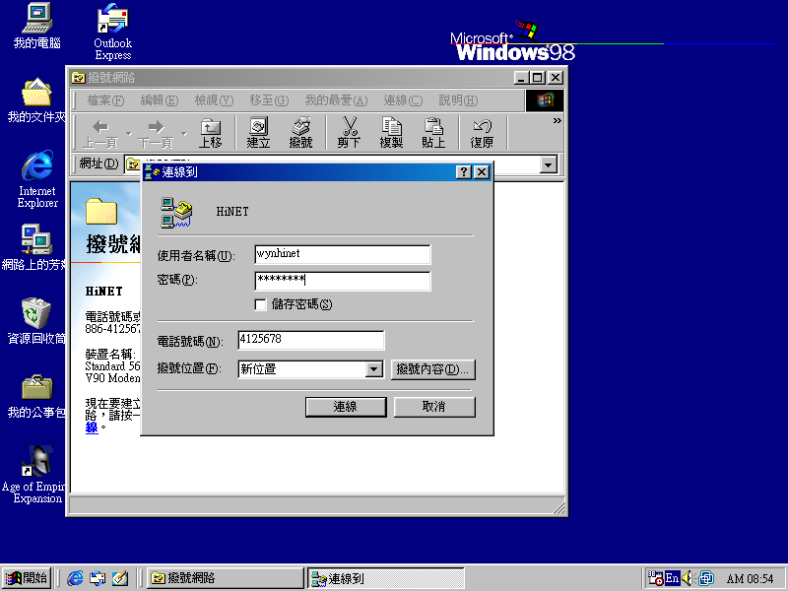Screen dimensions: 788x591
Task: Click the 上移 up-folder toolbar icon
Action: (210, 134)
